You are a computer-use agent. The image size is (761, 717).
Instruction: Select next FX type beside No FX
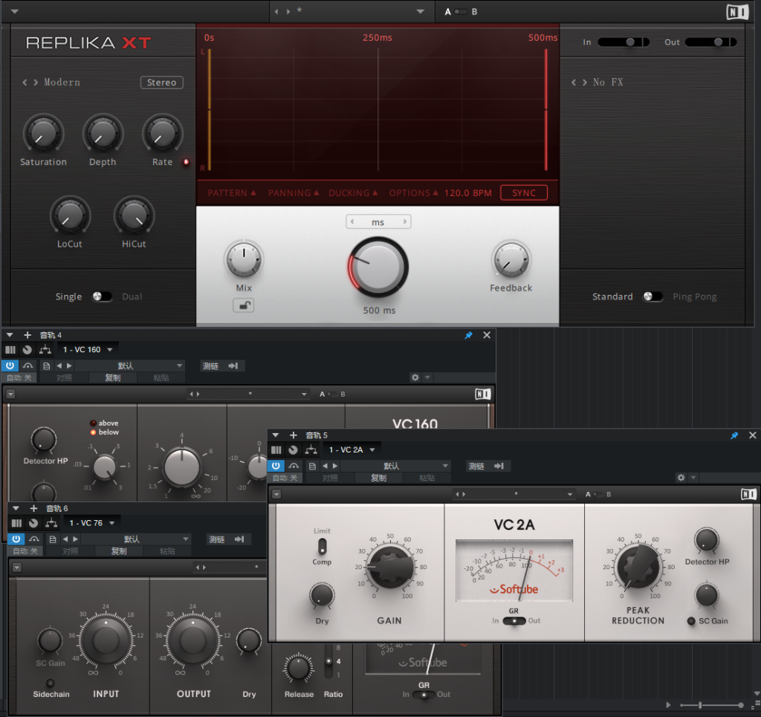[585, 82]
